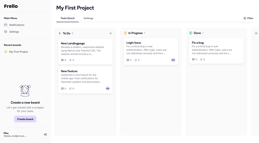Open My First Project in recent boards
The width and height of the screenshot is (259, 143).
pyautogui.click(x=18, y=52)
